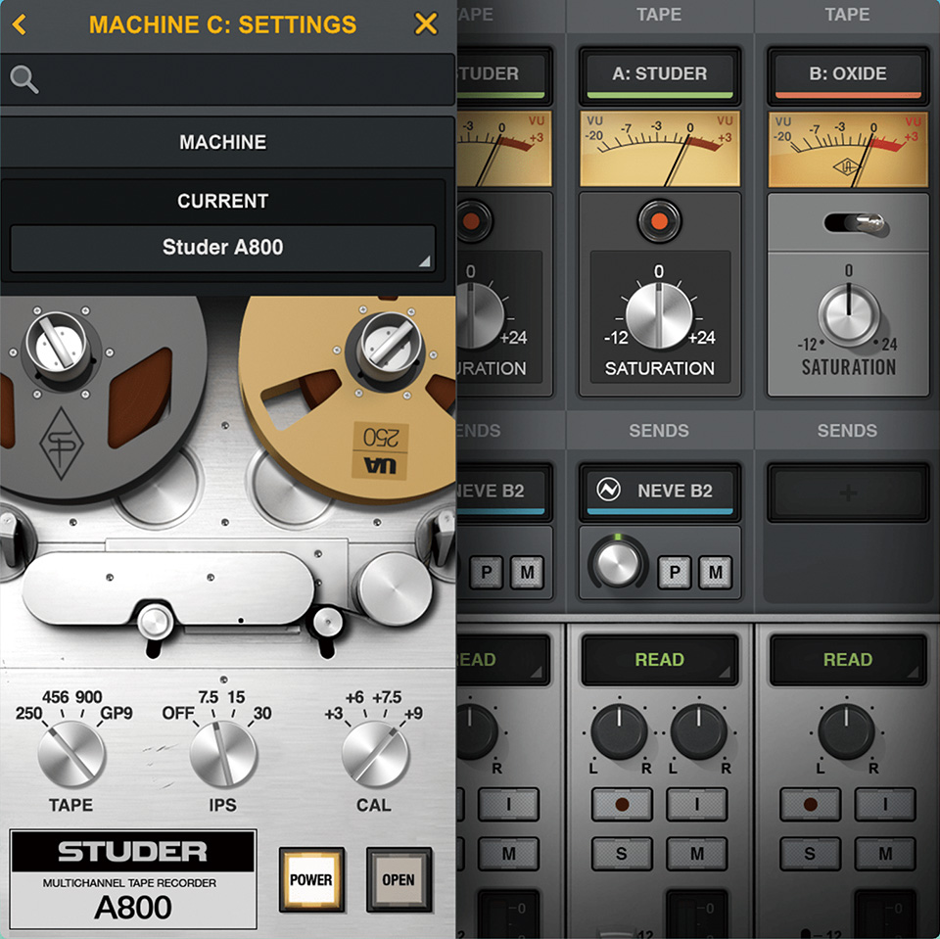Mute the A: STUDER channel

coord(696,853)
